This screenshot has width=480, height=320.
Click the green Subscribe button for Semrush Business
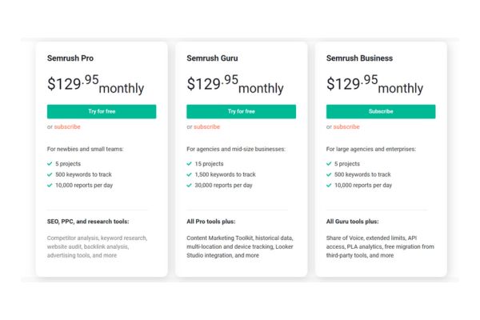381,111
